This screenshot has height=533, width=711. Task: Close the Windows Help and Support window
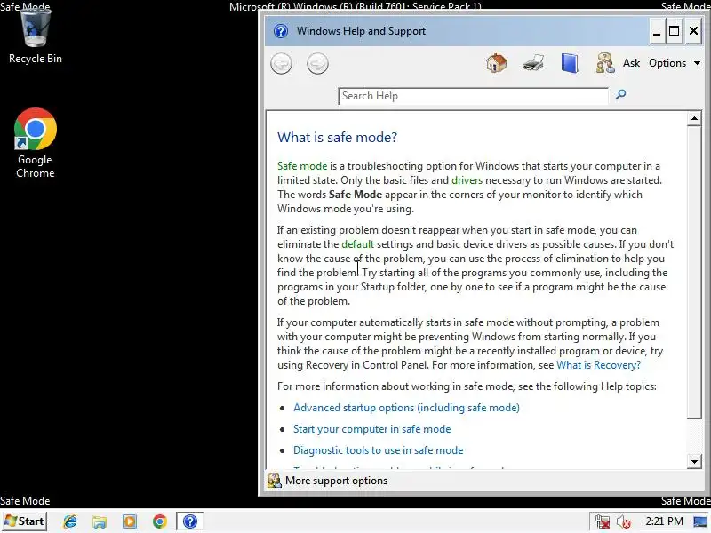click(x=693, y=31)
